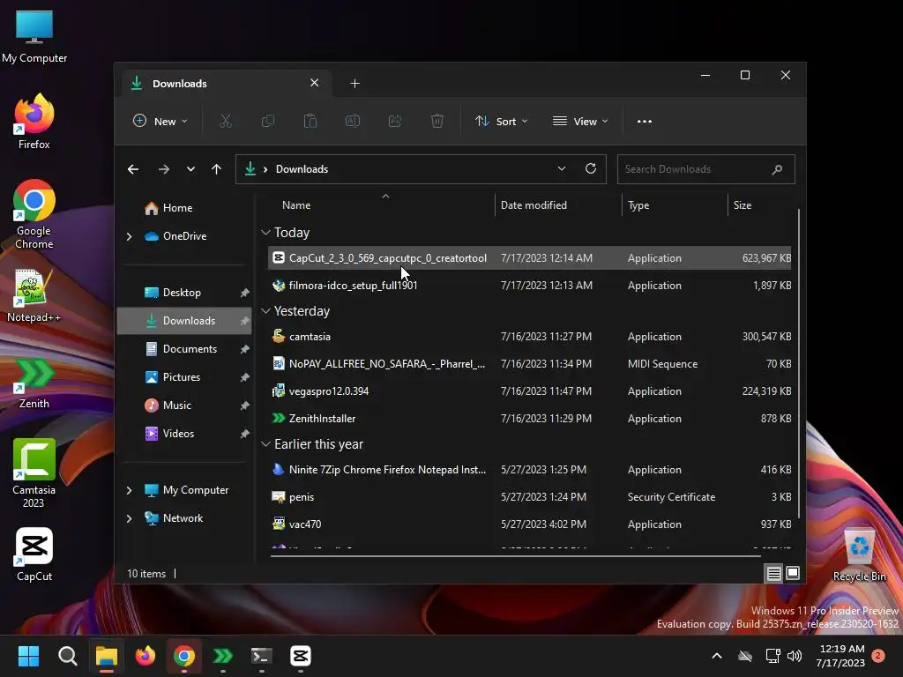
Task: Unpin Pictures from Quick access
Action: click(x=244, y=377)
